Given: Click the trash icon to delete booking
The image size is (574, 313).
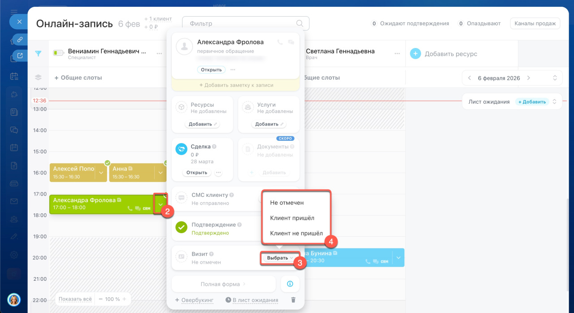Looking at the screenshot, I should 293,300.
